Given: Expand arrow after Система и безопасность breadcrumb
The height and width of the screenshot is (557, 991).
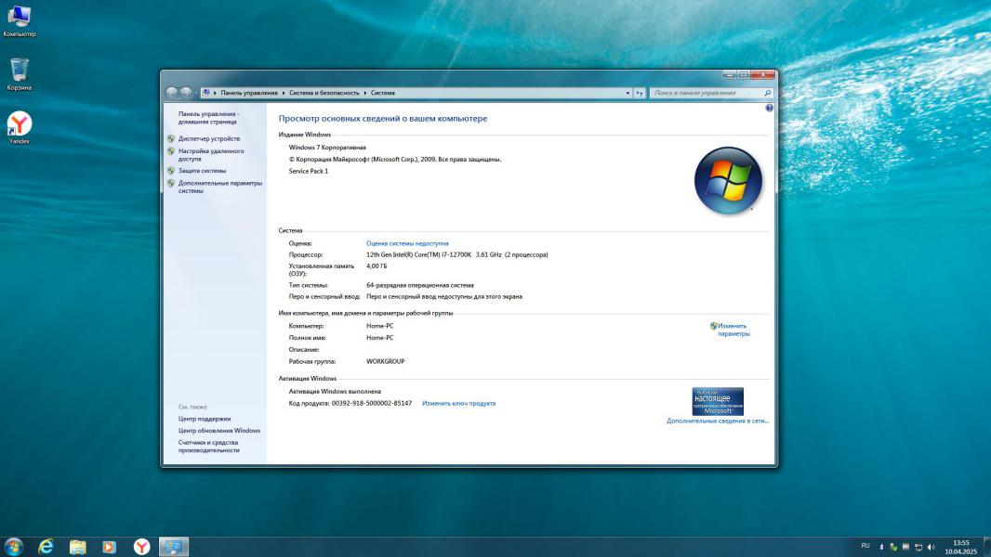Looking at the screenshot, I should 364,93.
